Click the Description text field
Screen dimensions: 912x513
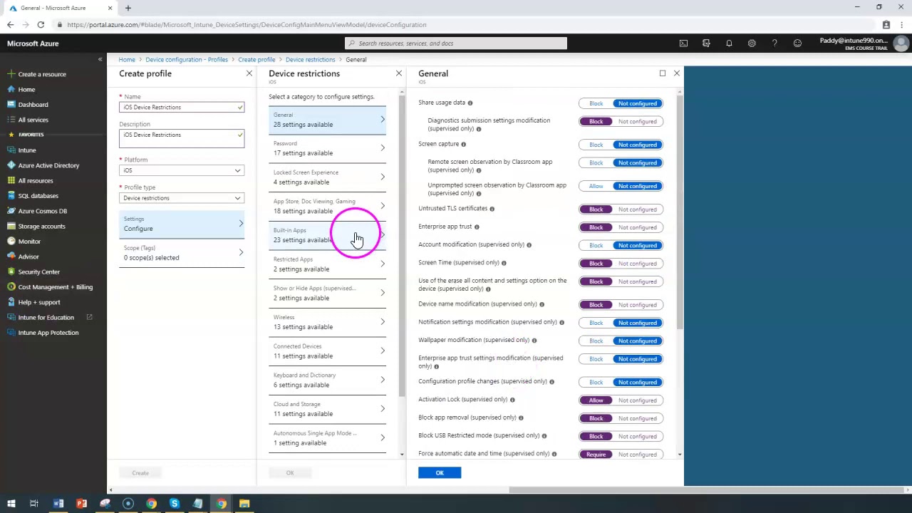(x=182, y=138)
